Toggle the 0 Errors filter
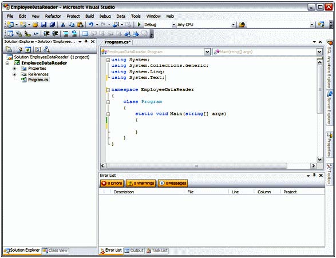The width and height of the screenshot is (336, 258). pyautogui.click(x=112, y=183)
